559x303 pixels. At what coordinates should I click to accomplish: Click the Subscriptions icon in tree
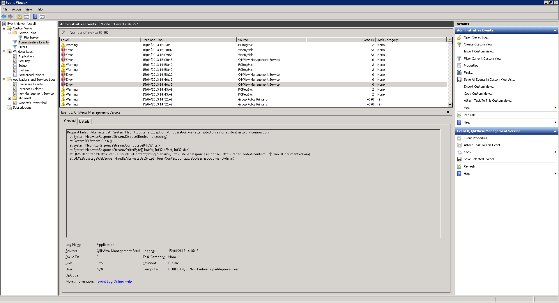(9, 108)
